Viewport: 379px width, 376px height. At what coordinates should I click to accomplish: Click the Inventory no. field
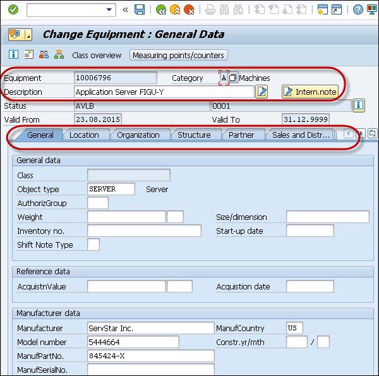[144, 231]
